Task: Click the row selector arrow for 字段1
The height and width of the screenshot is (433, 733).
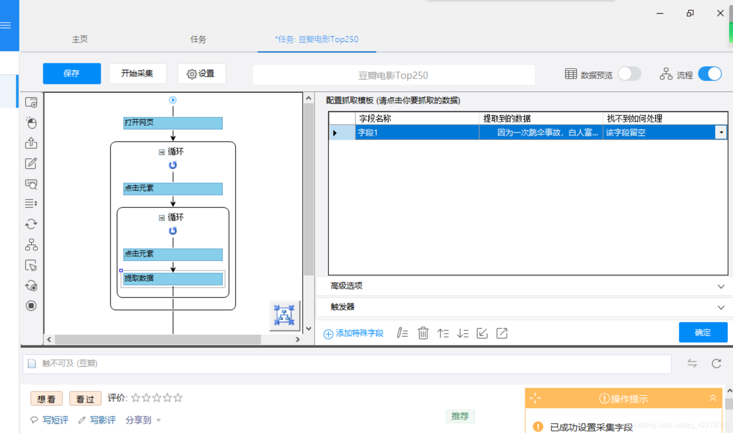Action: tap(335, 133)
